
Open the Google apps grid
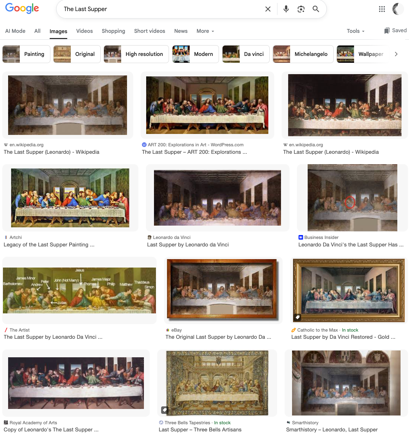382,9
